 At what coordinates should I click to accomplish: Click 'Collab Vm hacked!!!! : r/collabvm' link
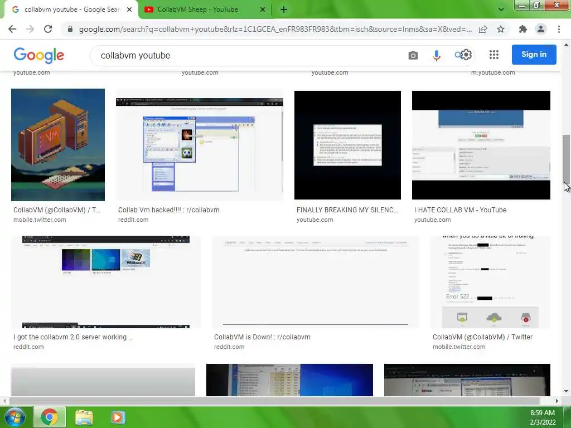click(x=168, y=210)
